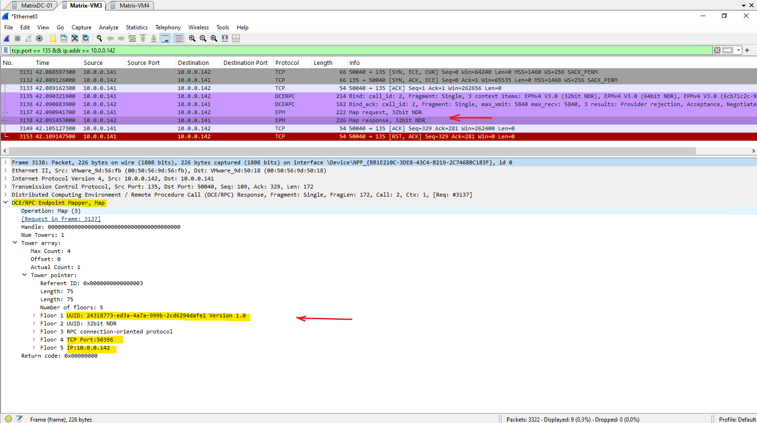This screenshot has height=423, width=757.
Task: Select packet 3153 RST, ACK row
Action: coord(379,136)
